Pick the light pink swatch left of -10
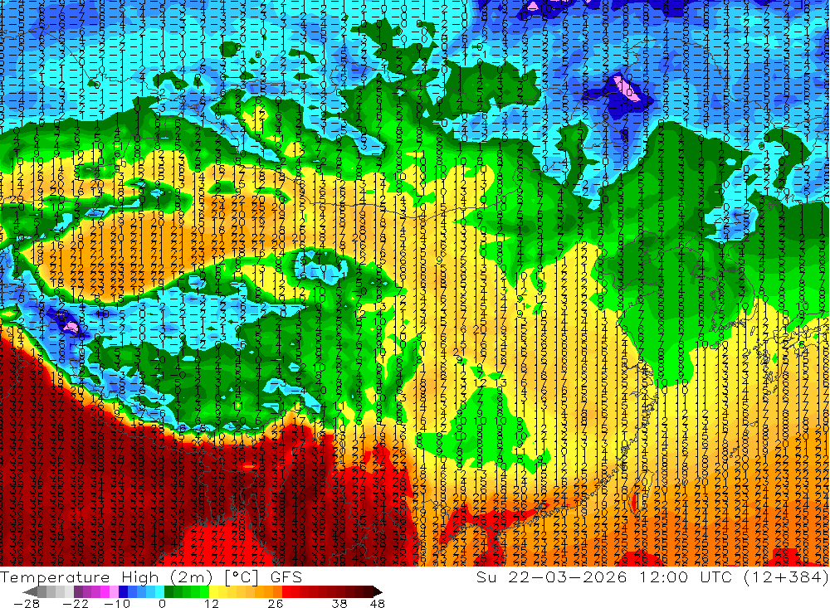 115,592
